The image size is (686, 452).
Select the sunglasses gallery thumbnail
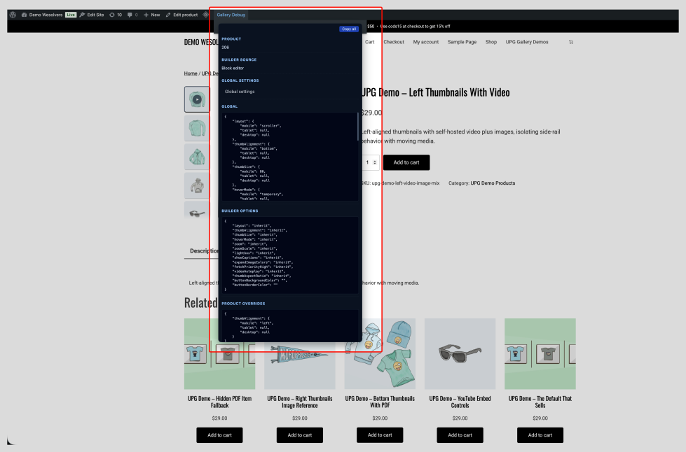[197, 211]
